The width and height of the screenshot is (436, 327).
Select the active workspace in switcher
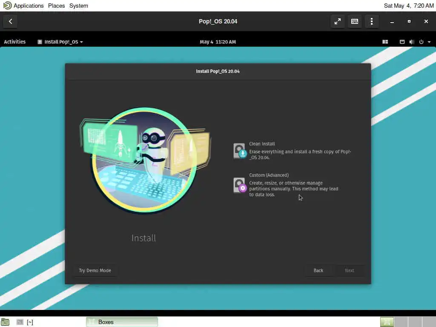coord(387,322)
